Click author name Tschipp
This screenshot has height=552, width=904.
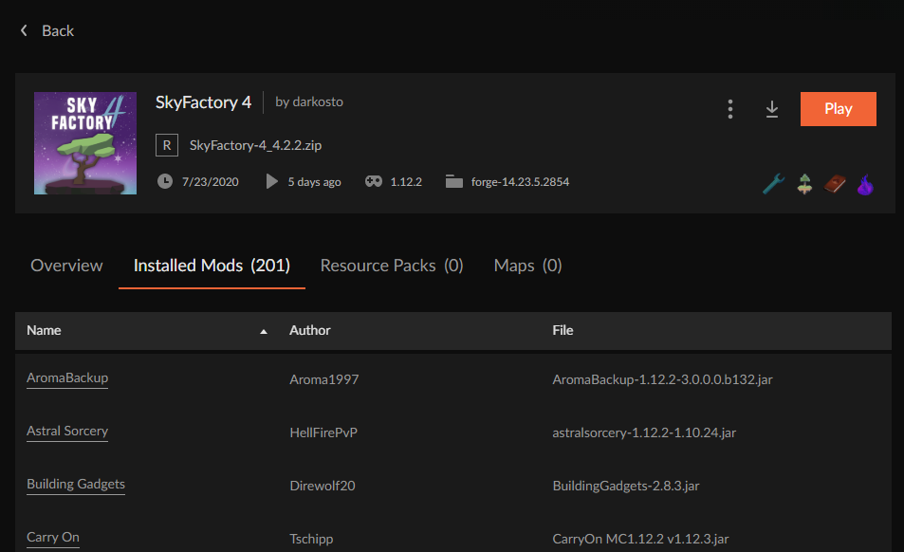tap(311, 539)
